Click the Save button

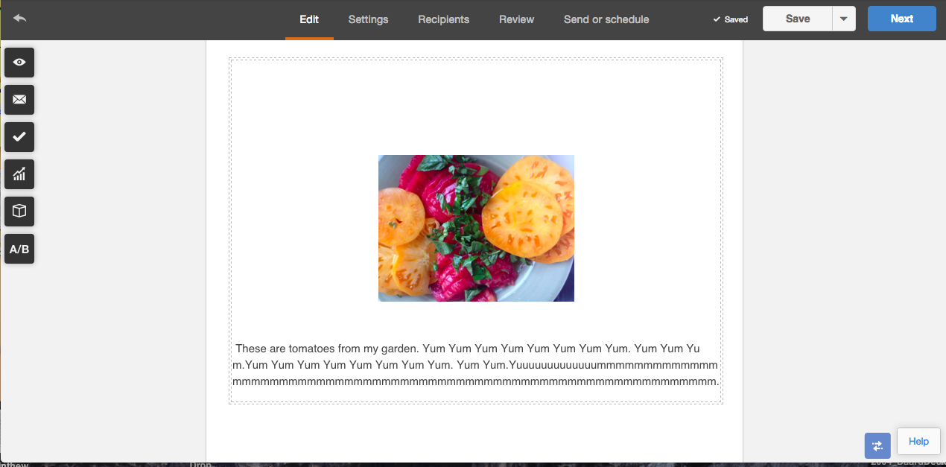point(798,19)
